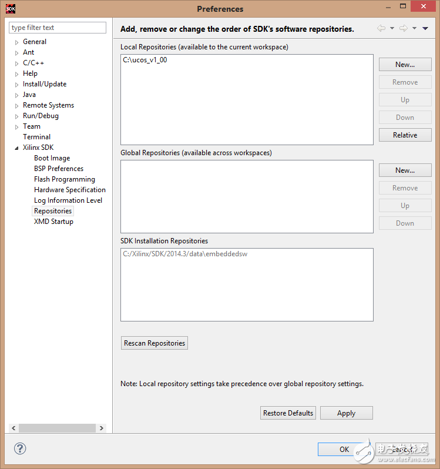Click the forward navigation arrow icon
The height and width of the screenshot is (469, 440).
point(403,28)
